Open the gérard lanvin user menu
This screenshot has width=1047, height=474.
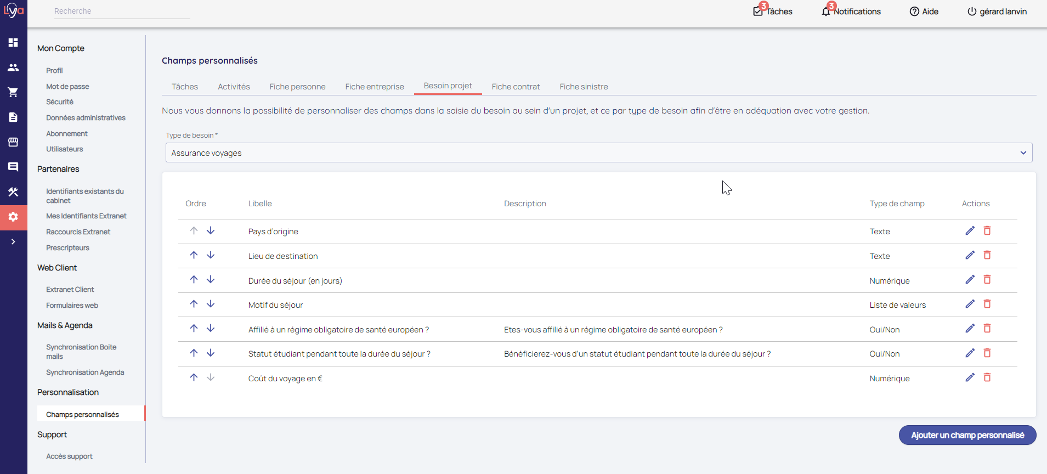point(997,12)
